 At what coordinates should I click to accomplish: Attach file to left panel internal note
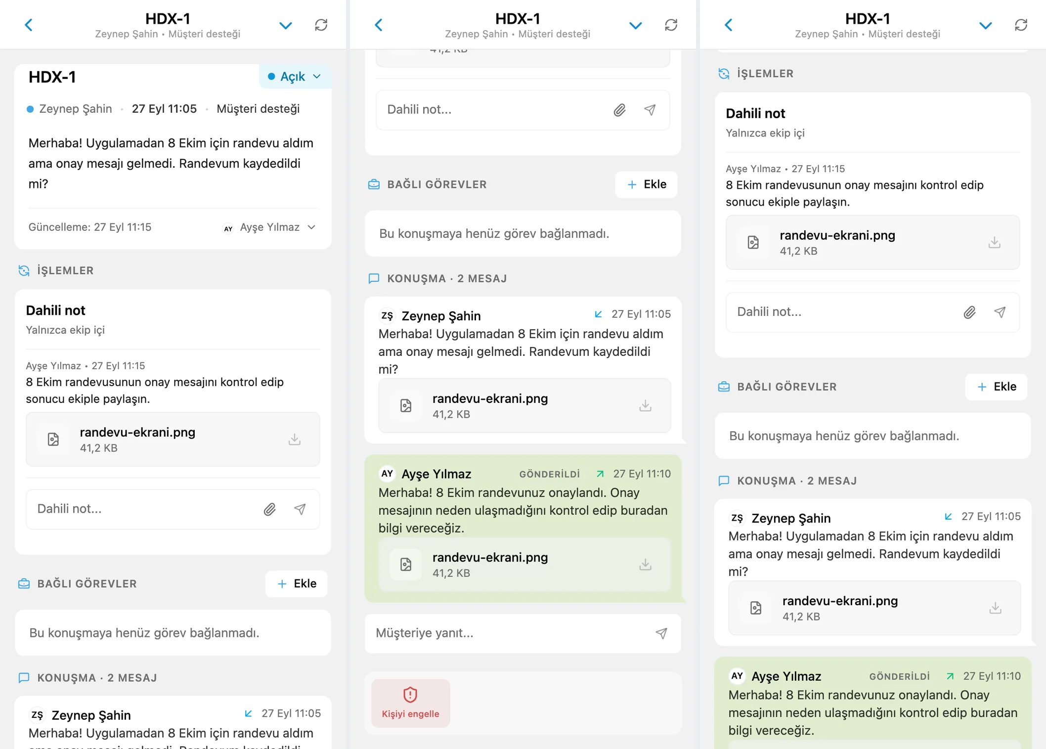point(269,509)
